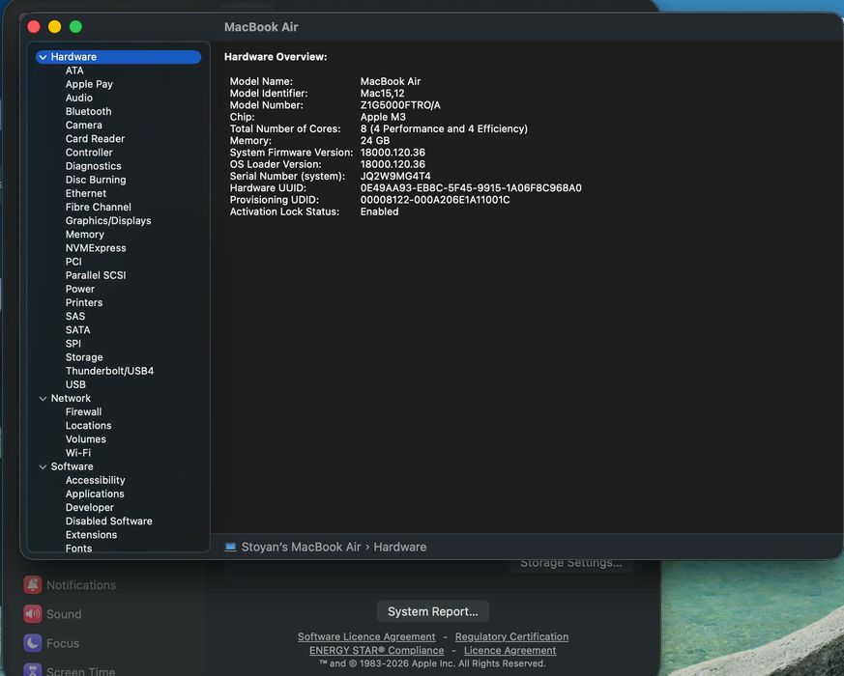Select Applications under Software
Viewport: 844px width, 676px height.
96,494
